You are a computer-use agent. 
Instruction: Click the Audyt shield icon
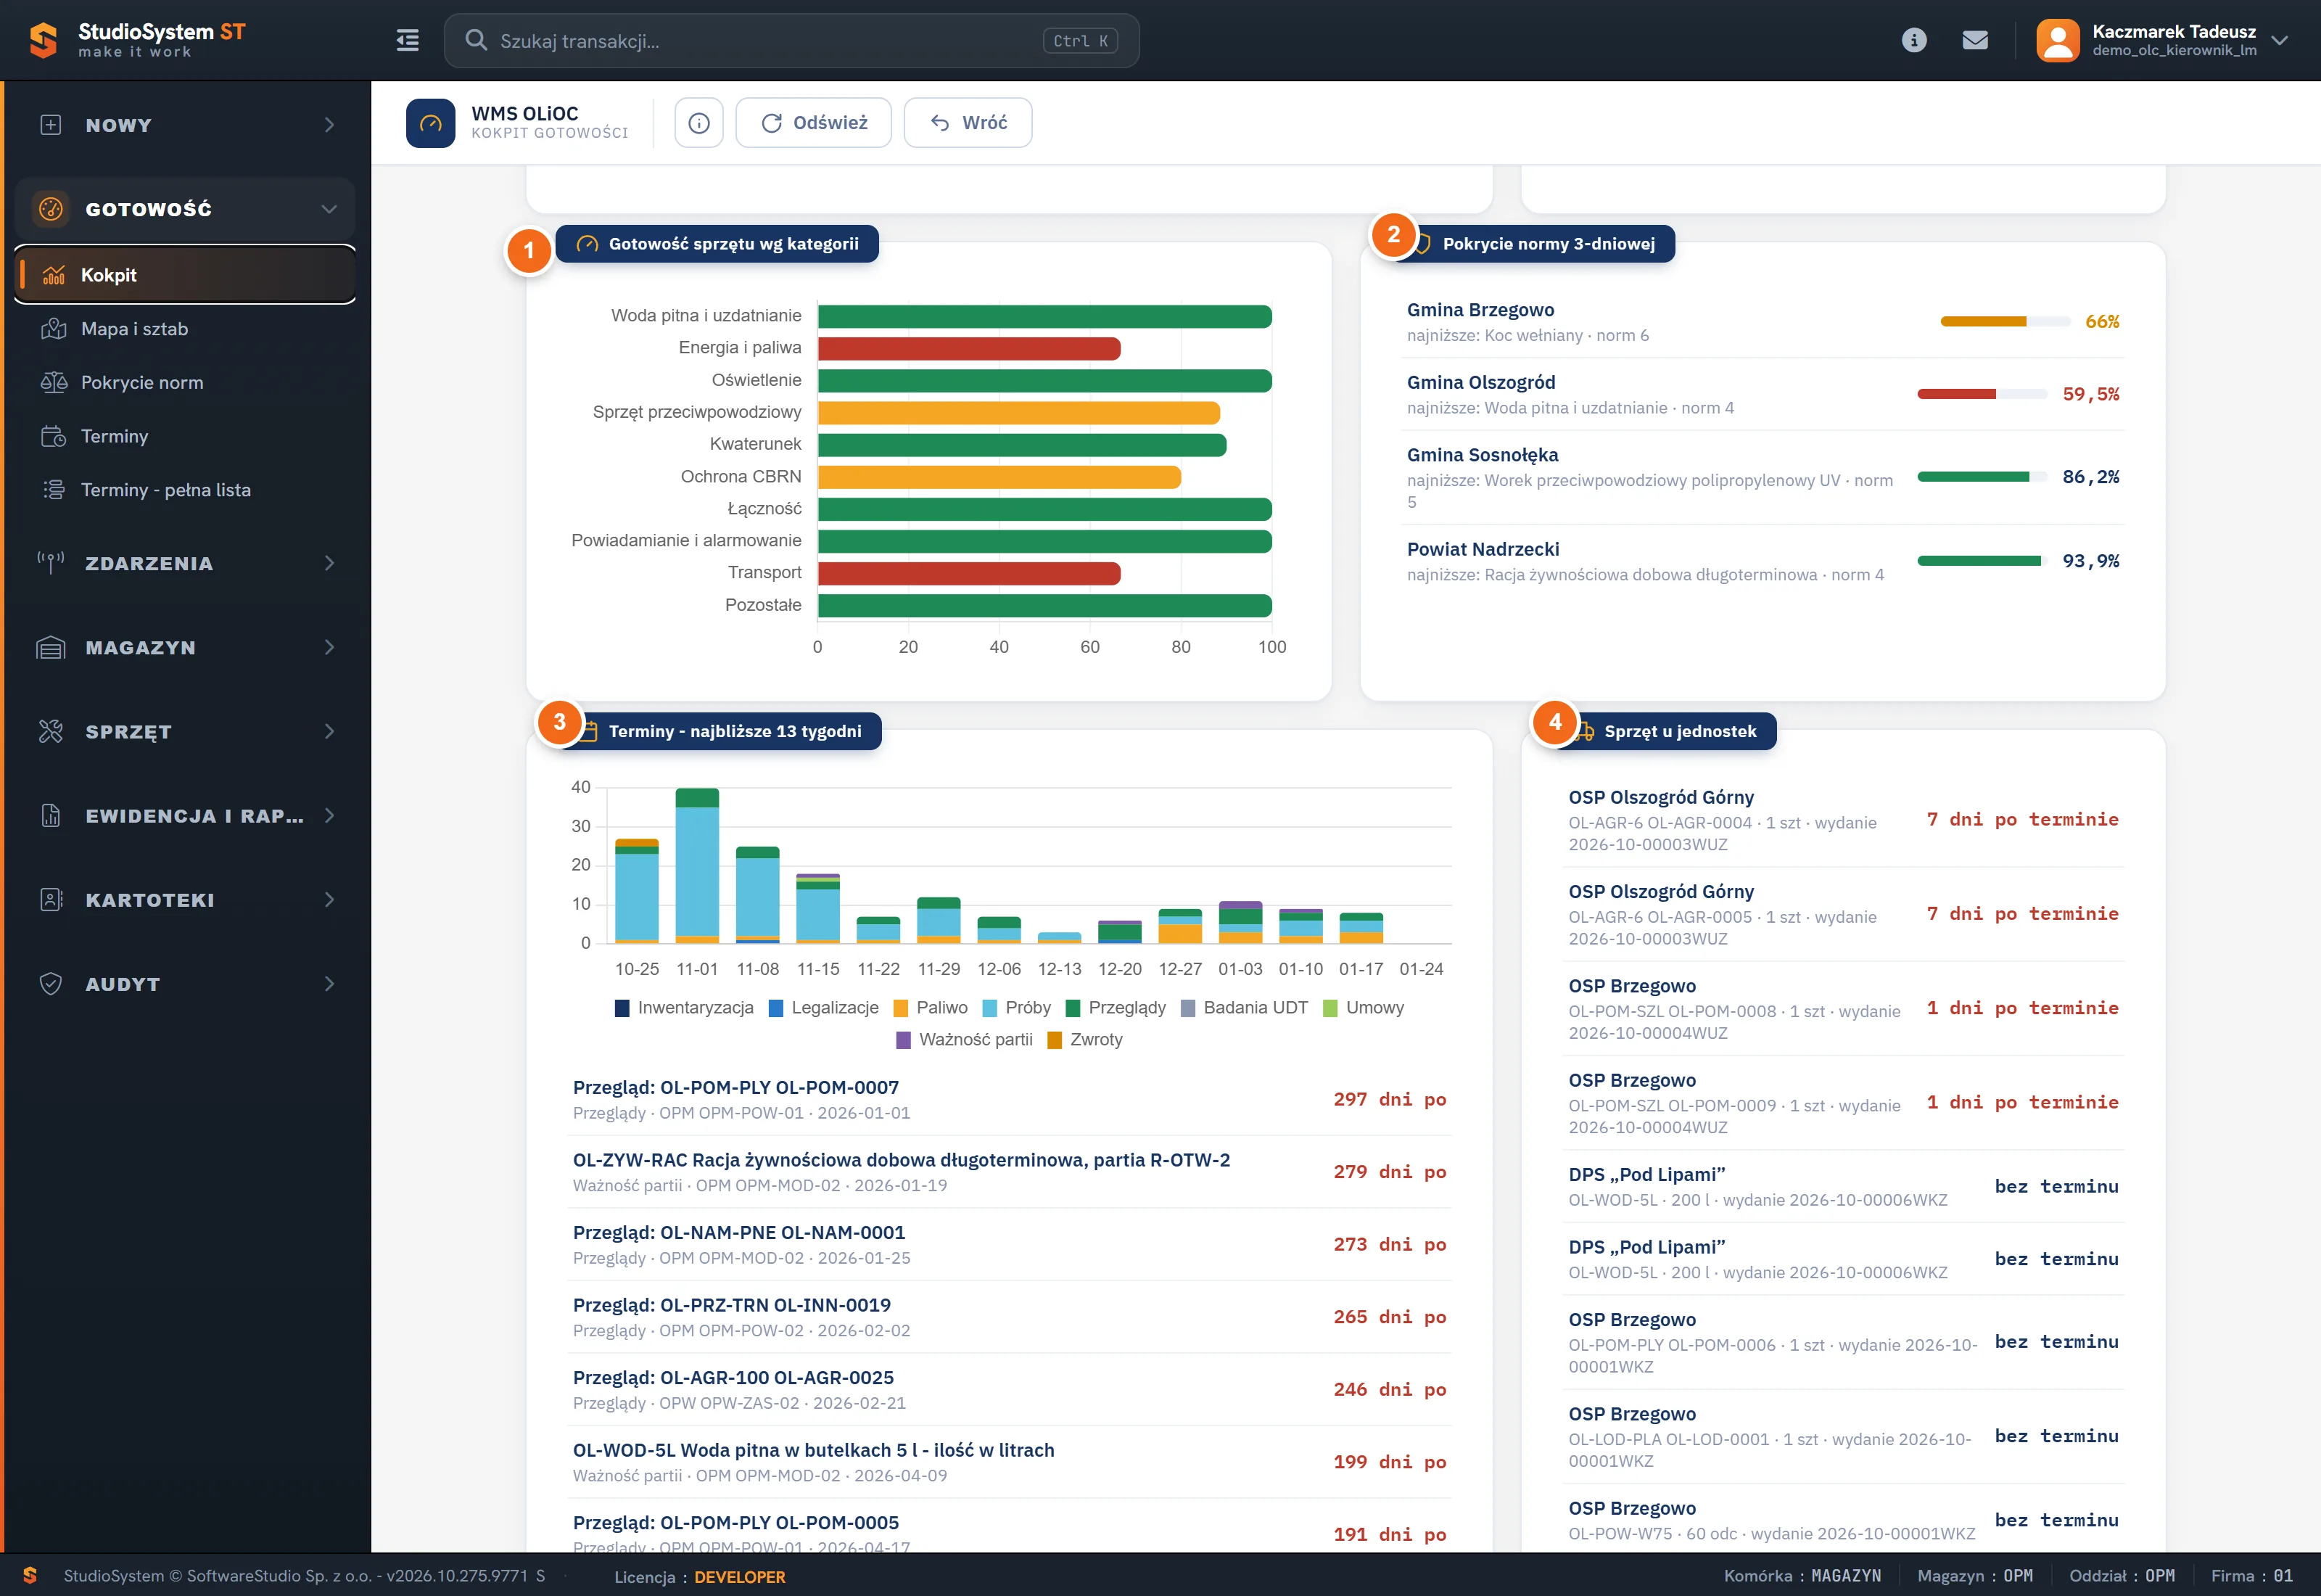tap(51, 984)
